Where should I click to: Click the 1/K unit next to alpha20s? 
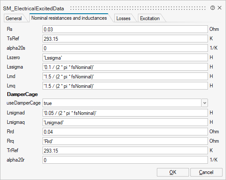pyautogui.click(x=214, y=48)
